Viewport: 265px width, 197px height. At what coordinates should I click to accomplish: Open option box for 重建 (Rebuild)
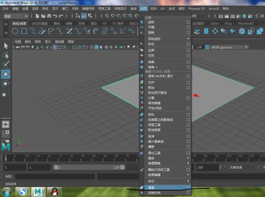point(188,188)
